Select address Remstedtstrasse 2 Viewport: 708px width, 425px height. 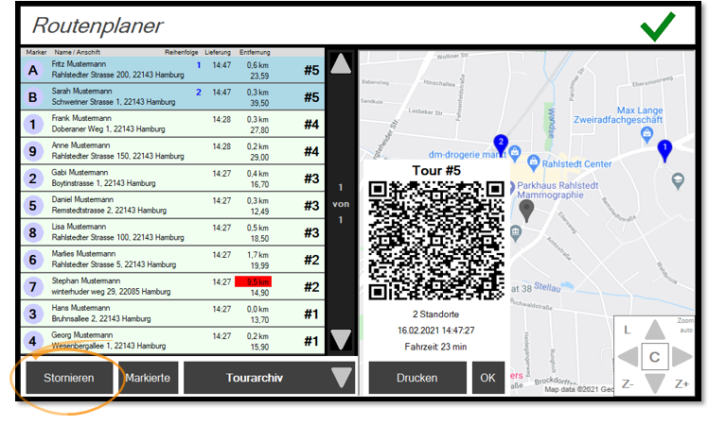[109, 211]
